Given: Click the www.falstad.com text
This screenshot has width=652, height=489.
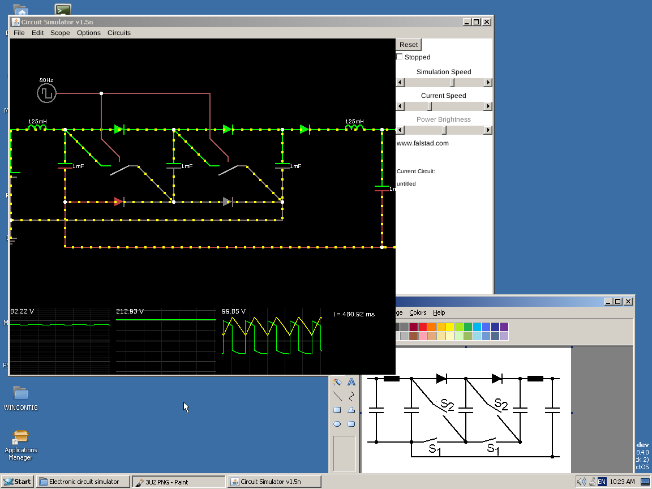Looking at the screenshot, I should click(x=422, y=143).
